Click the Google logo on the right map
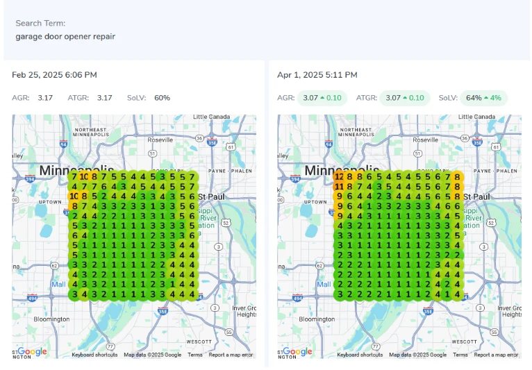The width and height of the screenshot is (532, 370). 297,352
